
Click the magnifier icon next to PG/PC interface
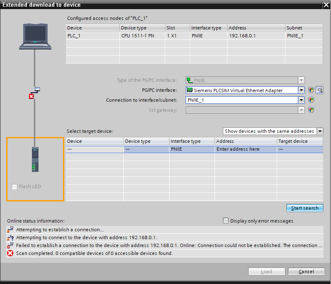[x=319, y=90]
